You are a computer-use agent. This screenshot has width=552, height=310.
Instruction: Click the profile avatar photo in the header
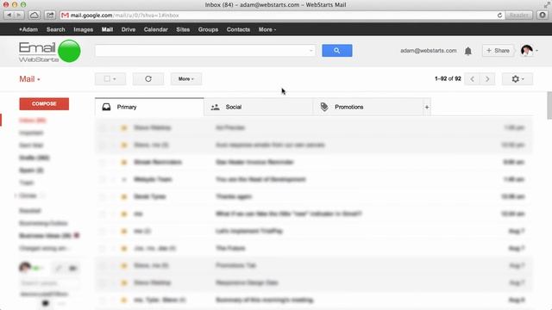[527, 51]
